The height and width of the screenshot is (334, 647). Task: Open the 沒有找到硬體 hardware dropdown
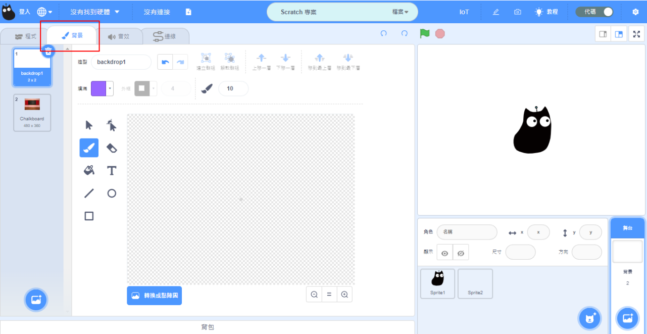[95, 12]
